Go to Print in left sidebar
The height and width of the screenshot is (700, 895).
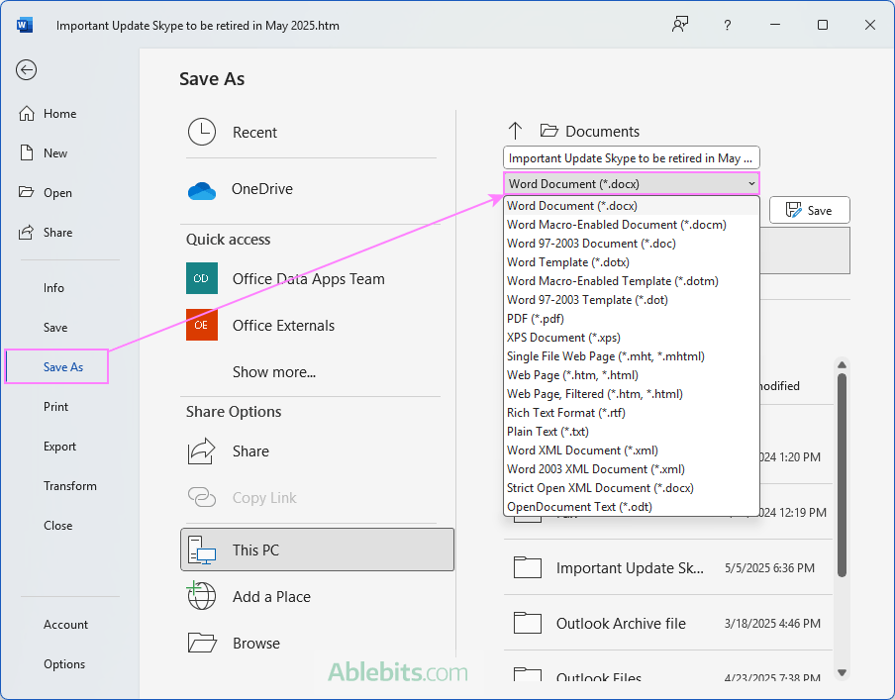56,407
